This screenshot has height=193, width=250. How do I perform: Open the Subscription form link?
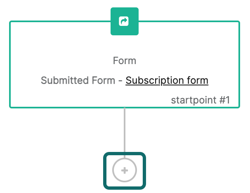click(167, 80)
